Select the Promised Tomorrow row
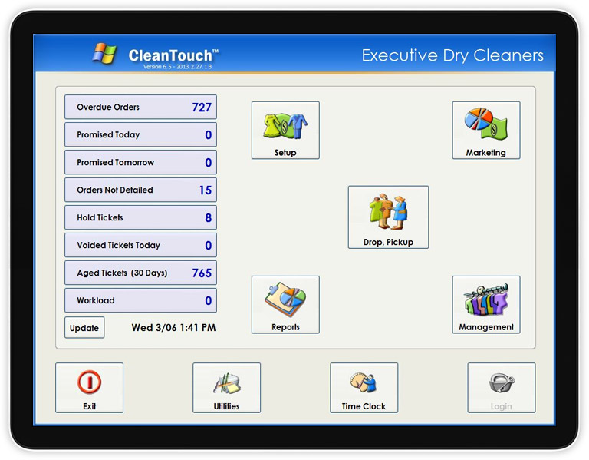This screenshot has width=589, height=460. [140, 163]
